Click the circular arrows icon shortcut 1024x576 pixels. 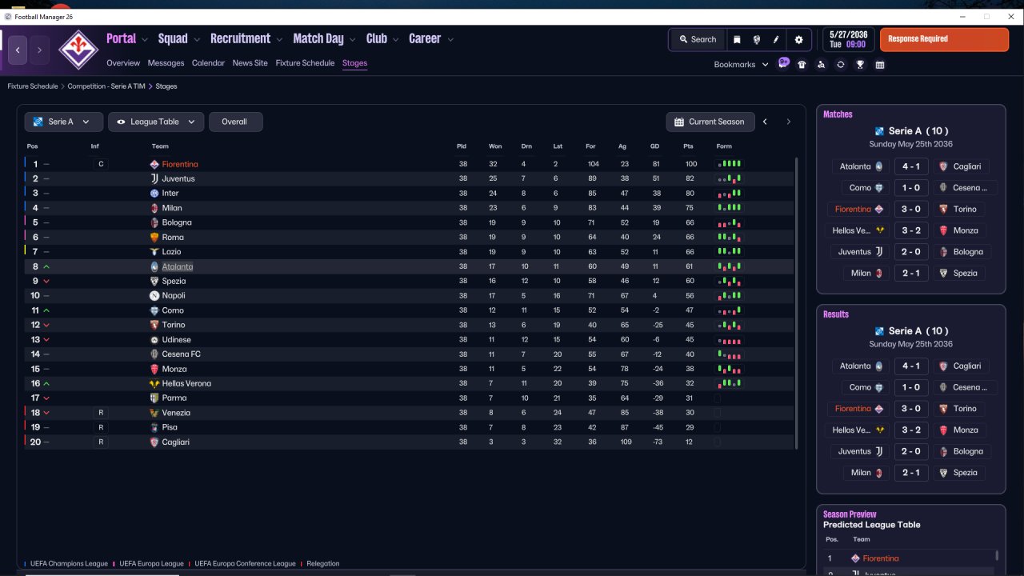[841, 65]
